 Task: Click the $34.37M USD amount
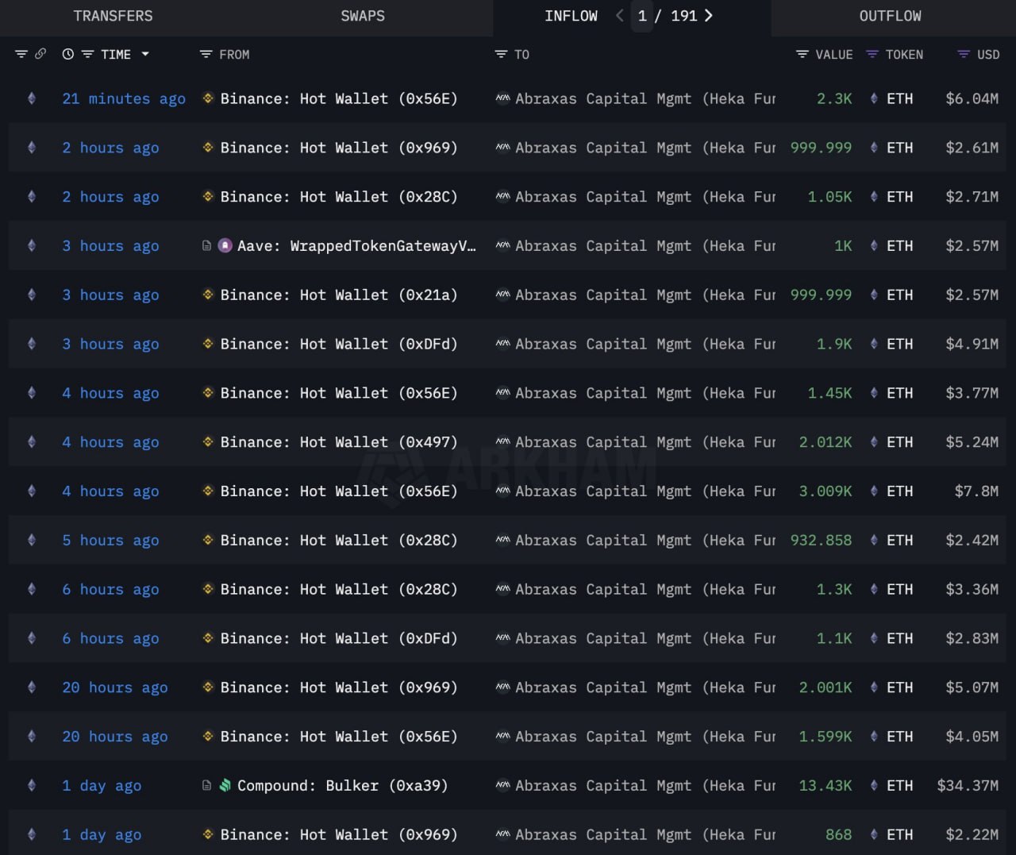tap(968, 785)
